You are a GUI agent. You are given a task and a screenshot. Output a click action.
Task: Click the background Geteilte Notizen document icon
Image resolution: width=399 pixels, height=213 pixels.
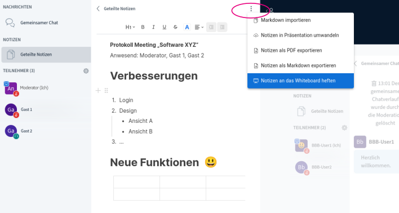[302, 111]
